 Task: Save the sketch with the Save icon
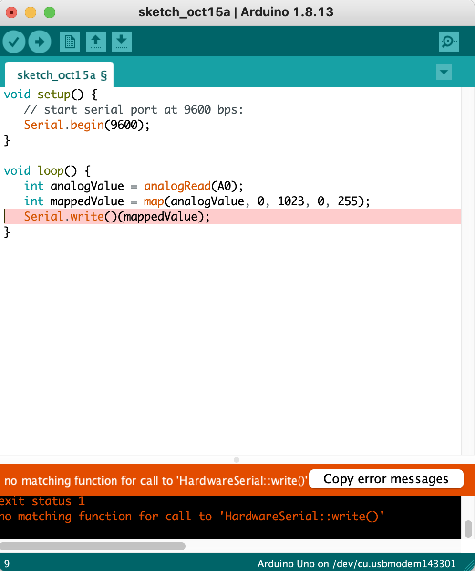tap(122, 42)
